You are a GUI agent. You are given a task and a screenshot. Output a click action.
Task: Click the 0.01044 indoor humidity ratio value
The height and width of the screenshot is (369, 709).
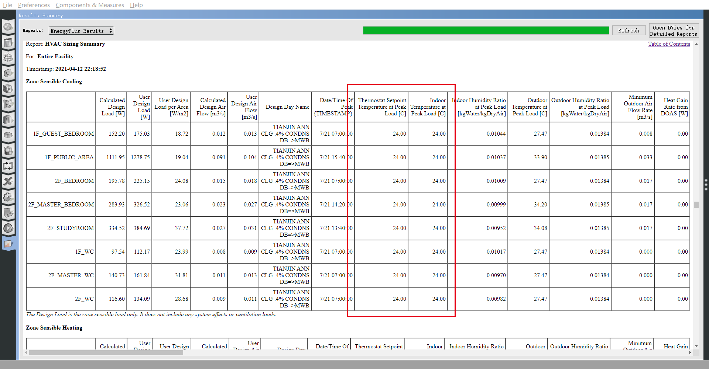pos(496,134)
